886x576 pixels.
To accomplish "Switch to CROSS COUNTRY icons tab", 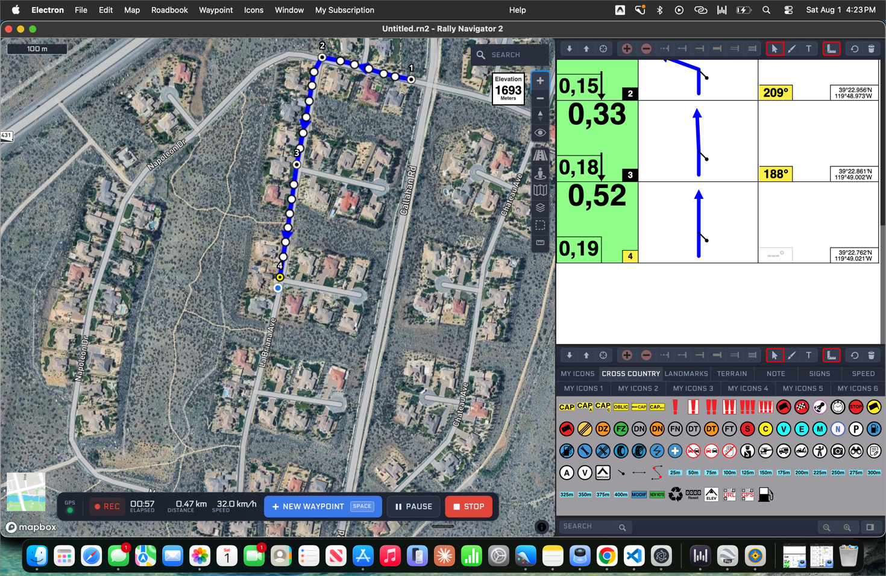I will point(630,374).
